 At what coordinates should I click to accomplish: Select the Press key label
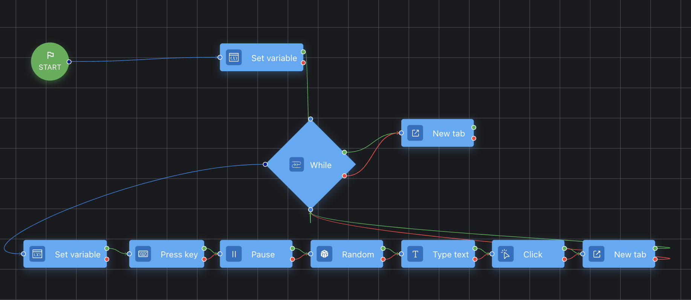coord(179,255)
